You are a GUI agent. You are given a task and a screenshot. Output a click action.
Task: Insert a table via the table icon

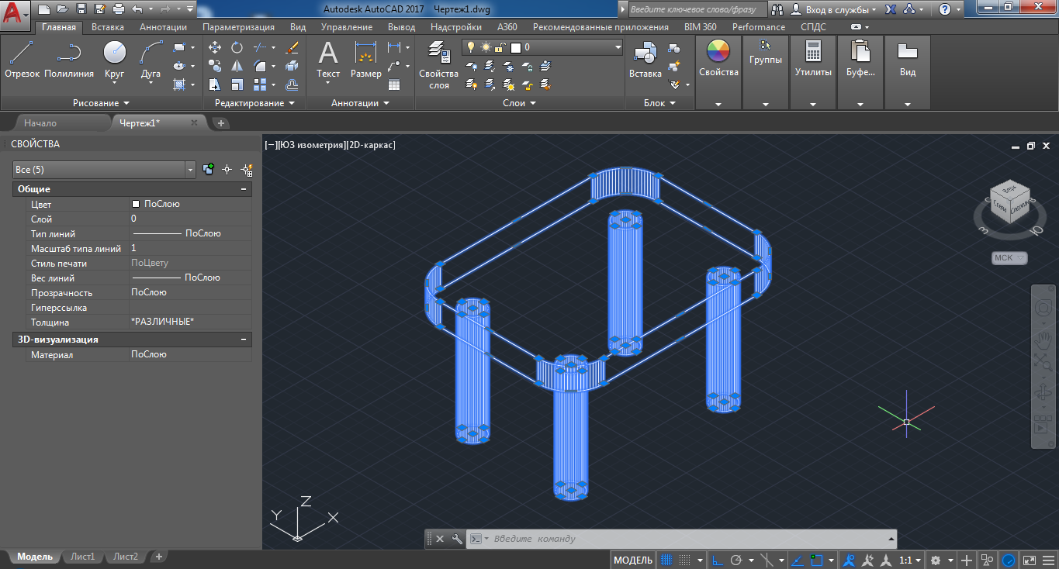click(394, 84)
